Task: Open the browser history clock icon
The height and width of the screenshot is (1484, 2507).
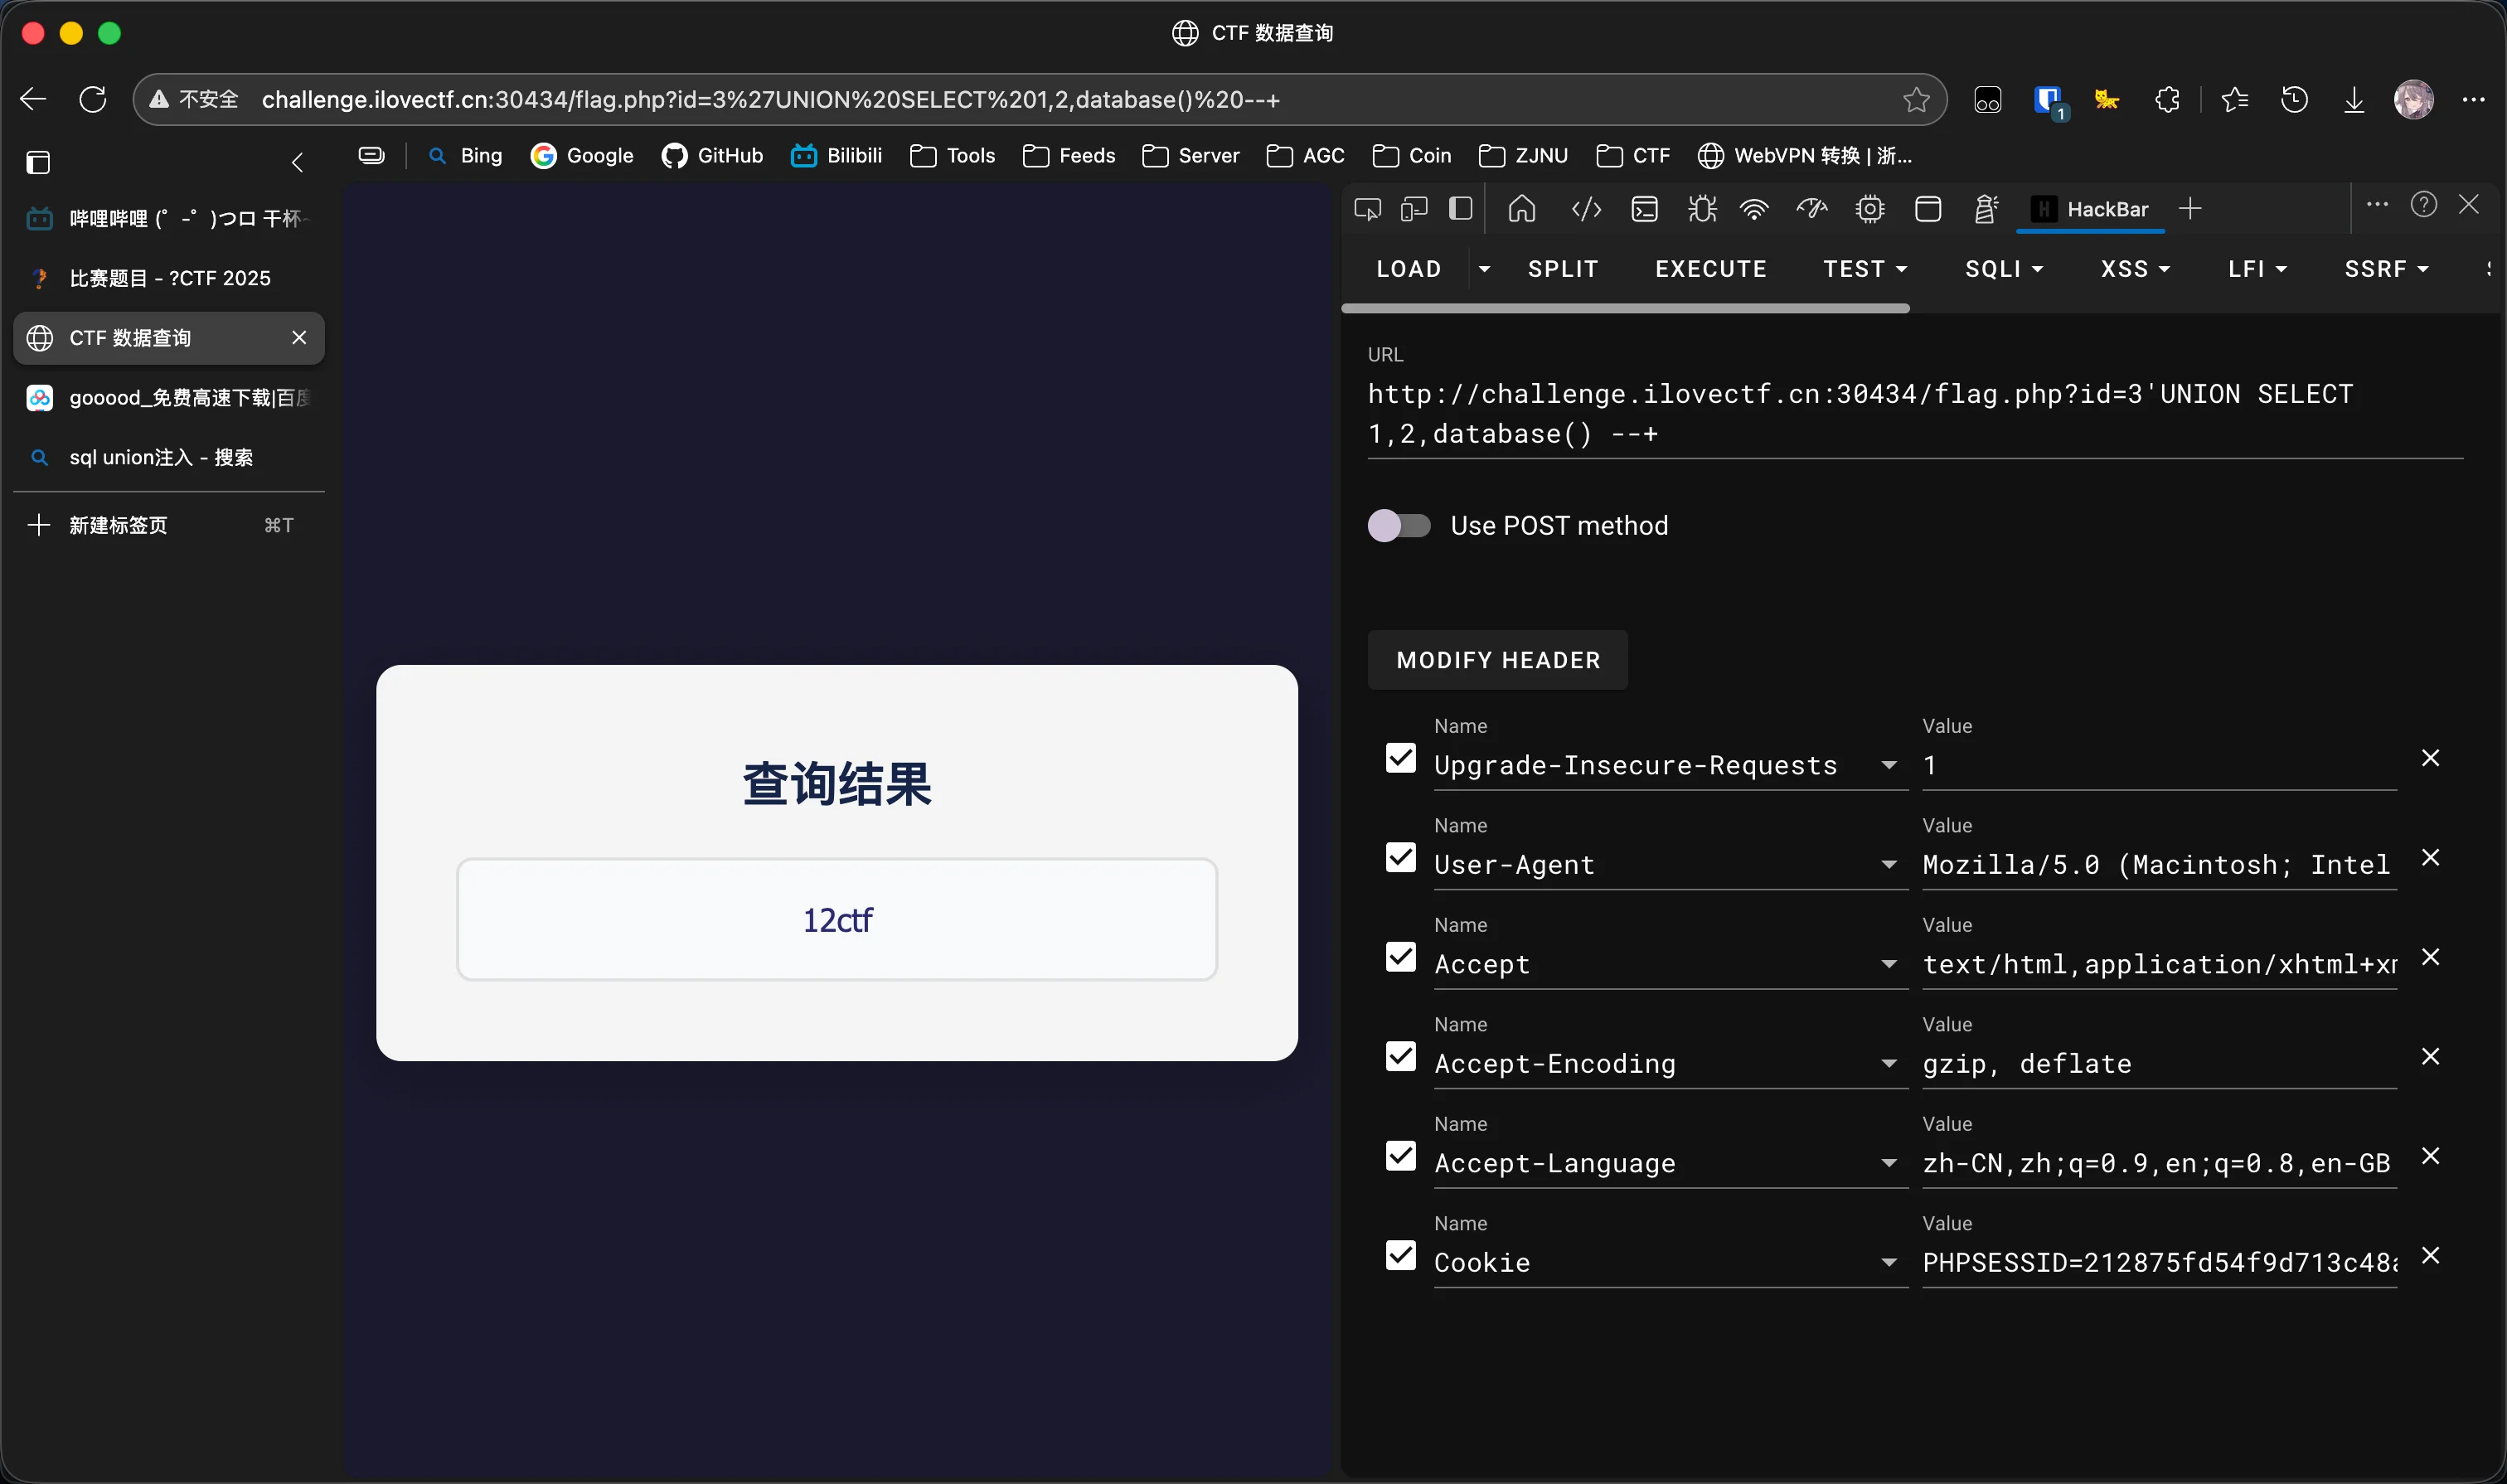Action: (x=2294, y=99)
